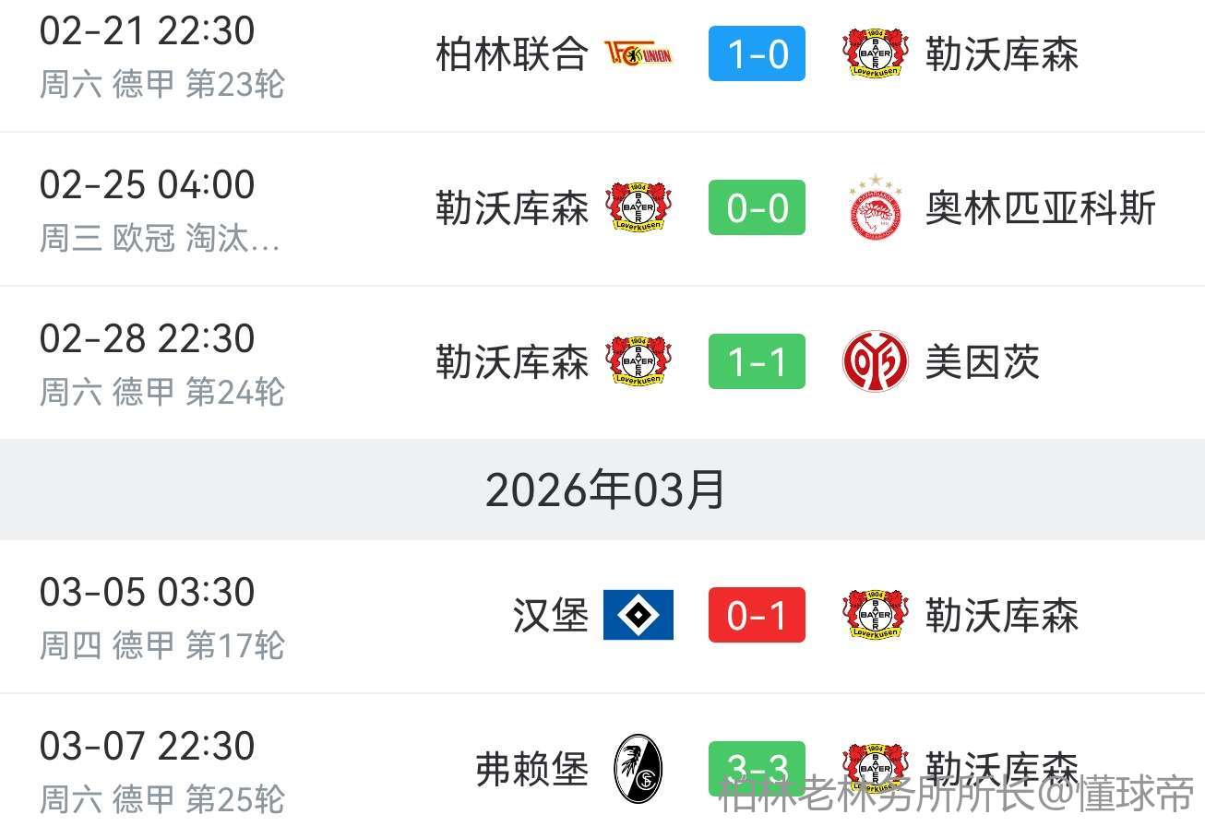
Task: Click Leverkusen logo in the Olympiacos match
Action: [638, 208]
